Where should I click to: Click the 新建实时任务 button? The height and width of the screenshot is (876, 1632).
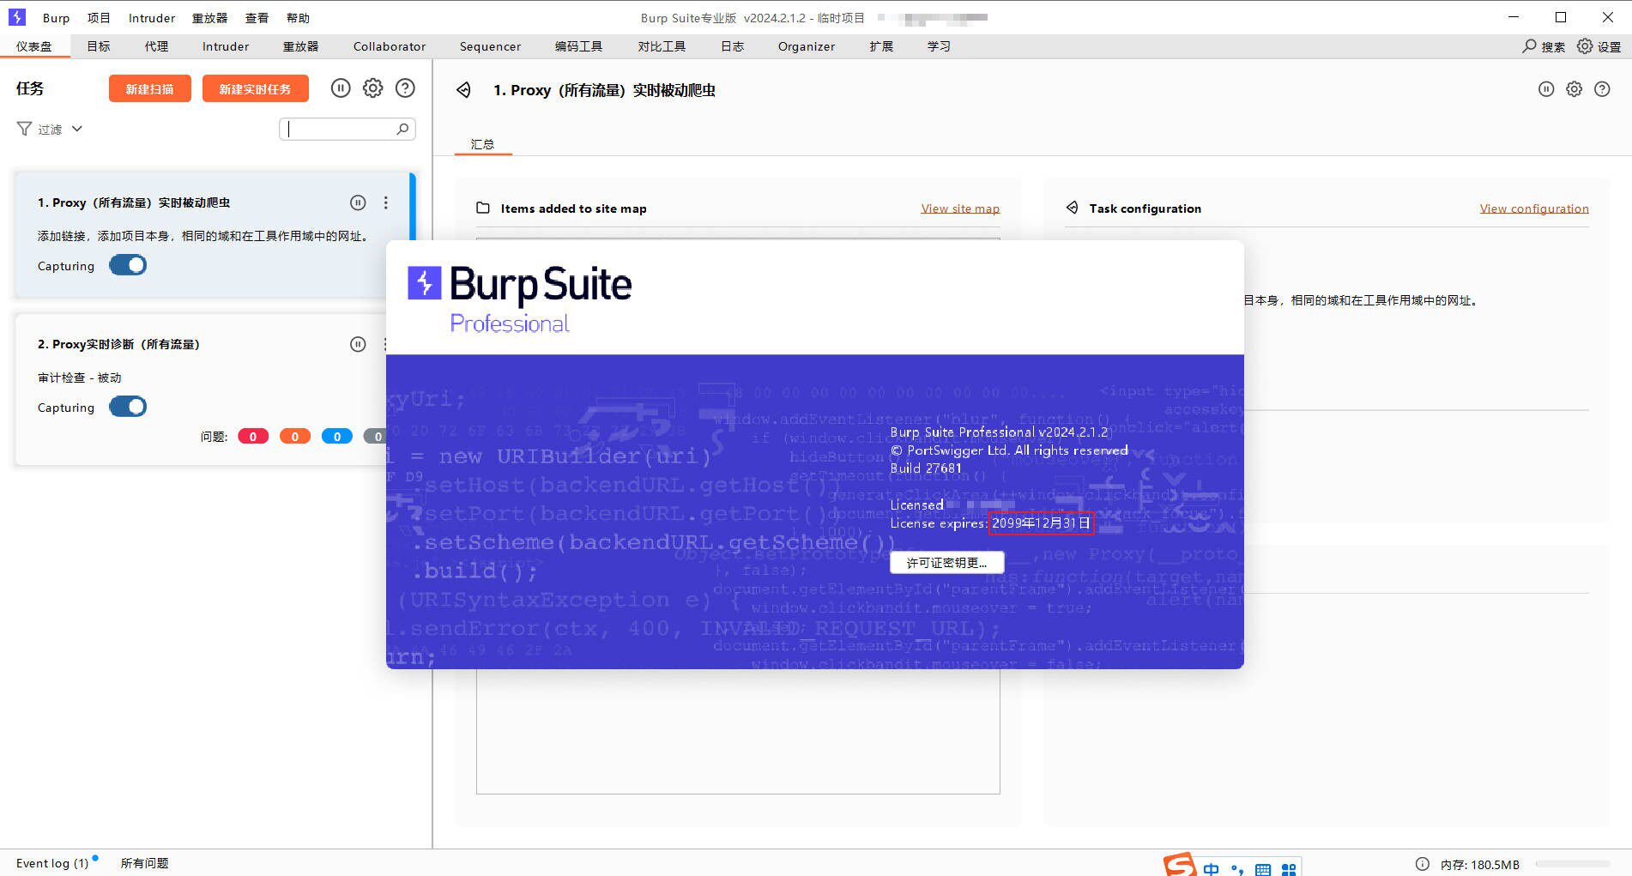(x=255, y=88)
